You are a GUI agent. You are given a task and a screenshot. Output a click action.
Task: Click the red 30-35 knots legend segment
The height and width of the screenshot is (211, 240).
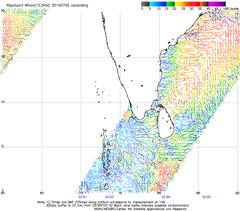[196, 4]
